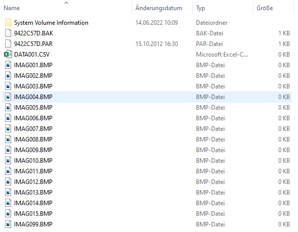Click the BMP-Datei type of IMAG001.BMP

coord(211,65)
